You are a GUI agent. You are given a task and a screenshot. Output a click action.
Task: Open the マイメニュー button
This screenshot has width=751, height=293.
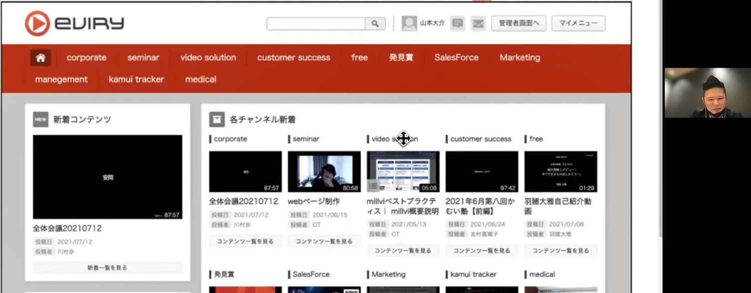click(x=578, y=23)
